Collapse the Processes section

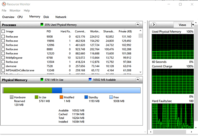pyautogui.click(x=138, y=25)
